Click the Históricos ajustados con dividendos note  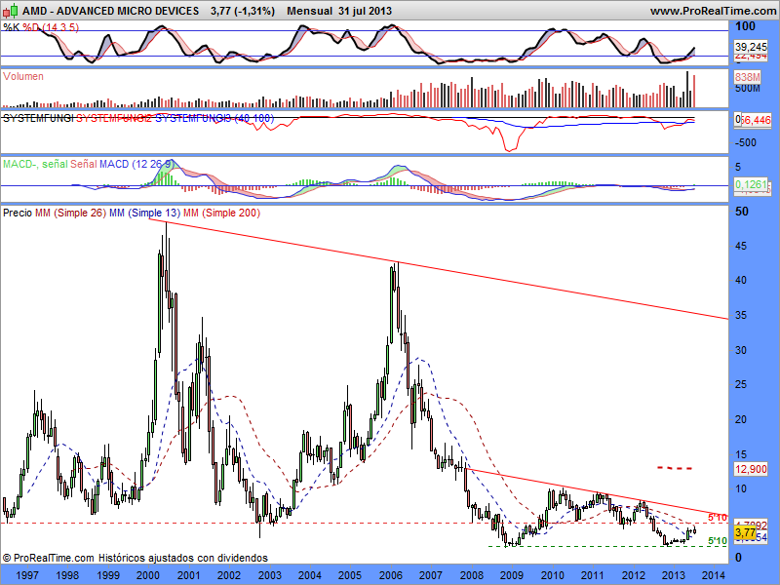(183, 558)
